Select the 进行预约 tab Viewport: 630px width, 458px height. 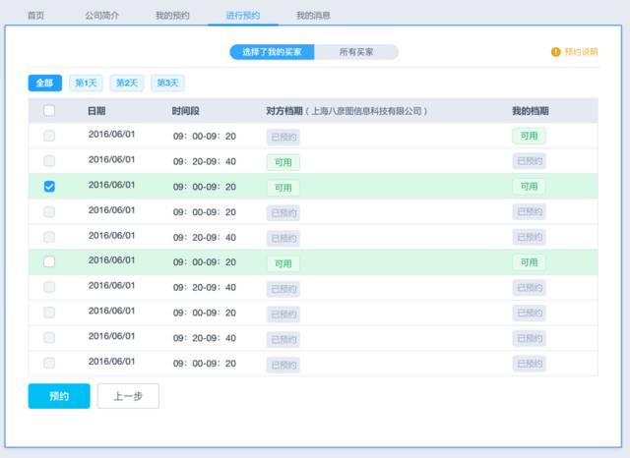point(243,16)
